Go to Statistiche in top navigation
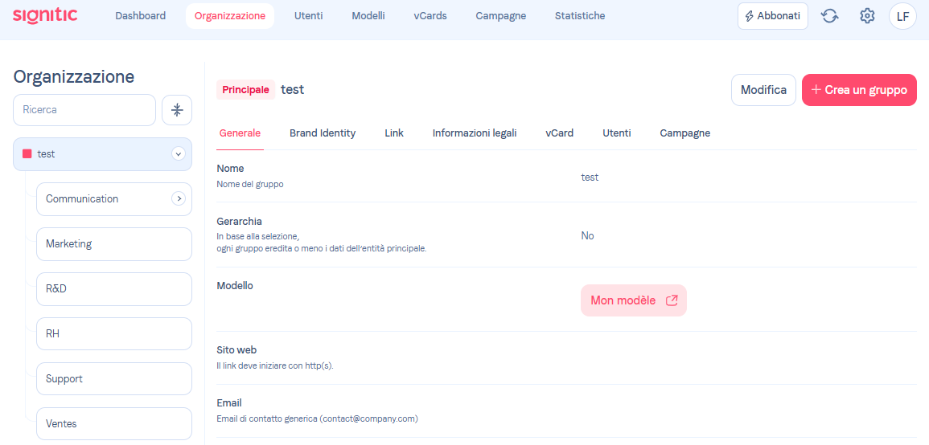Image resolution: width=929 pixels, height=445 pixels. pyautogui.click(x=580, y=16)
